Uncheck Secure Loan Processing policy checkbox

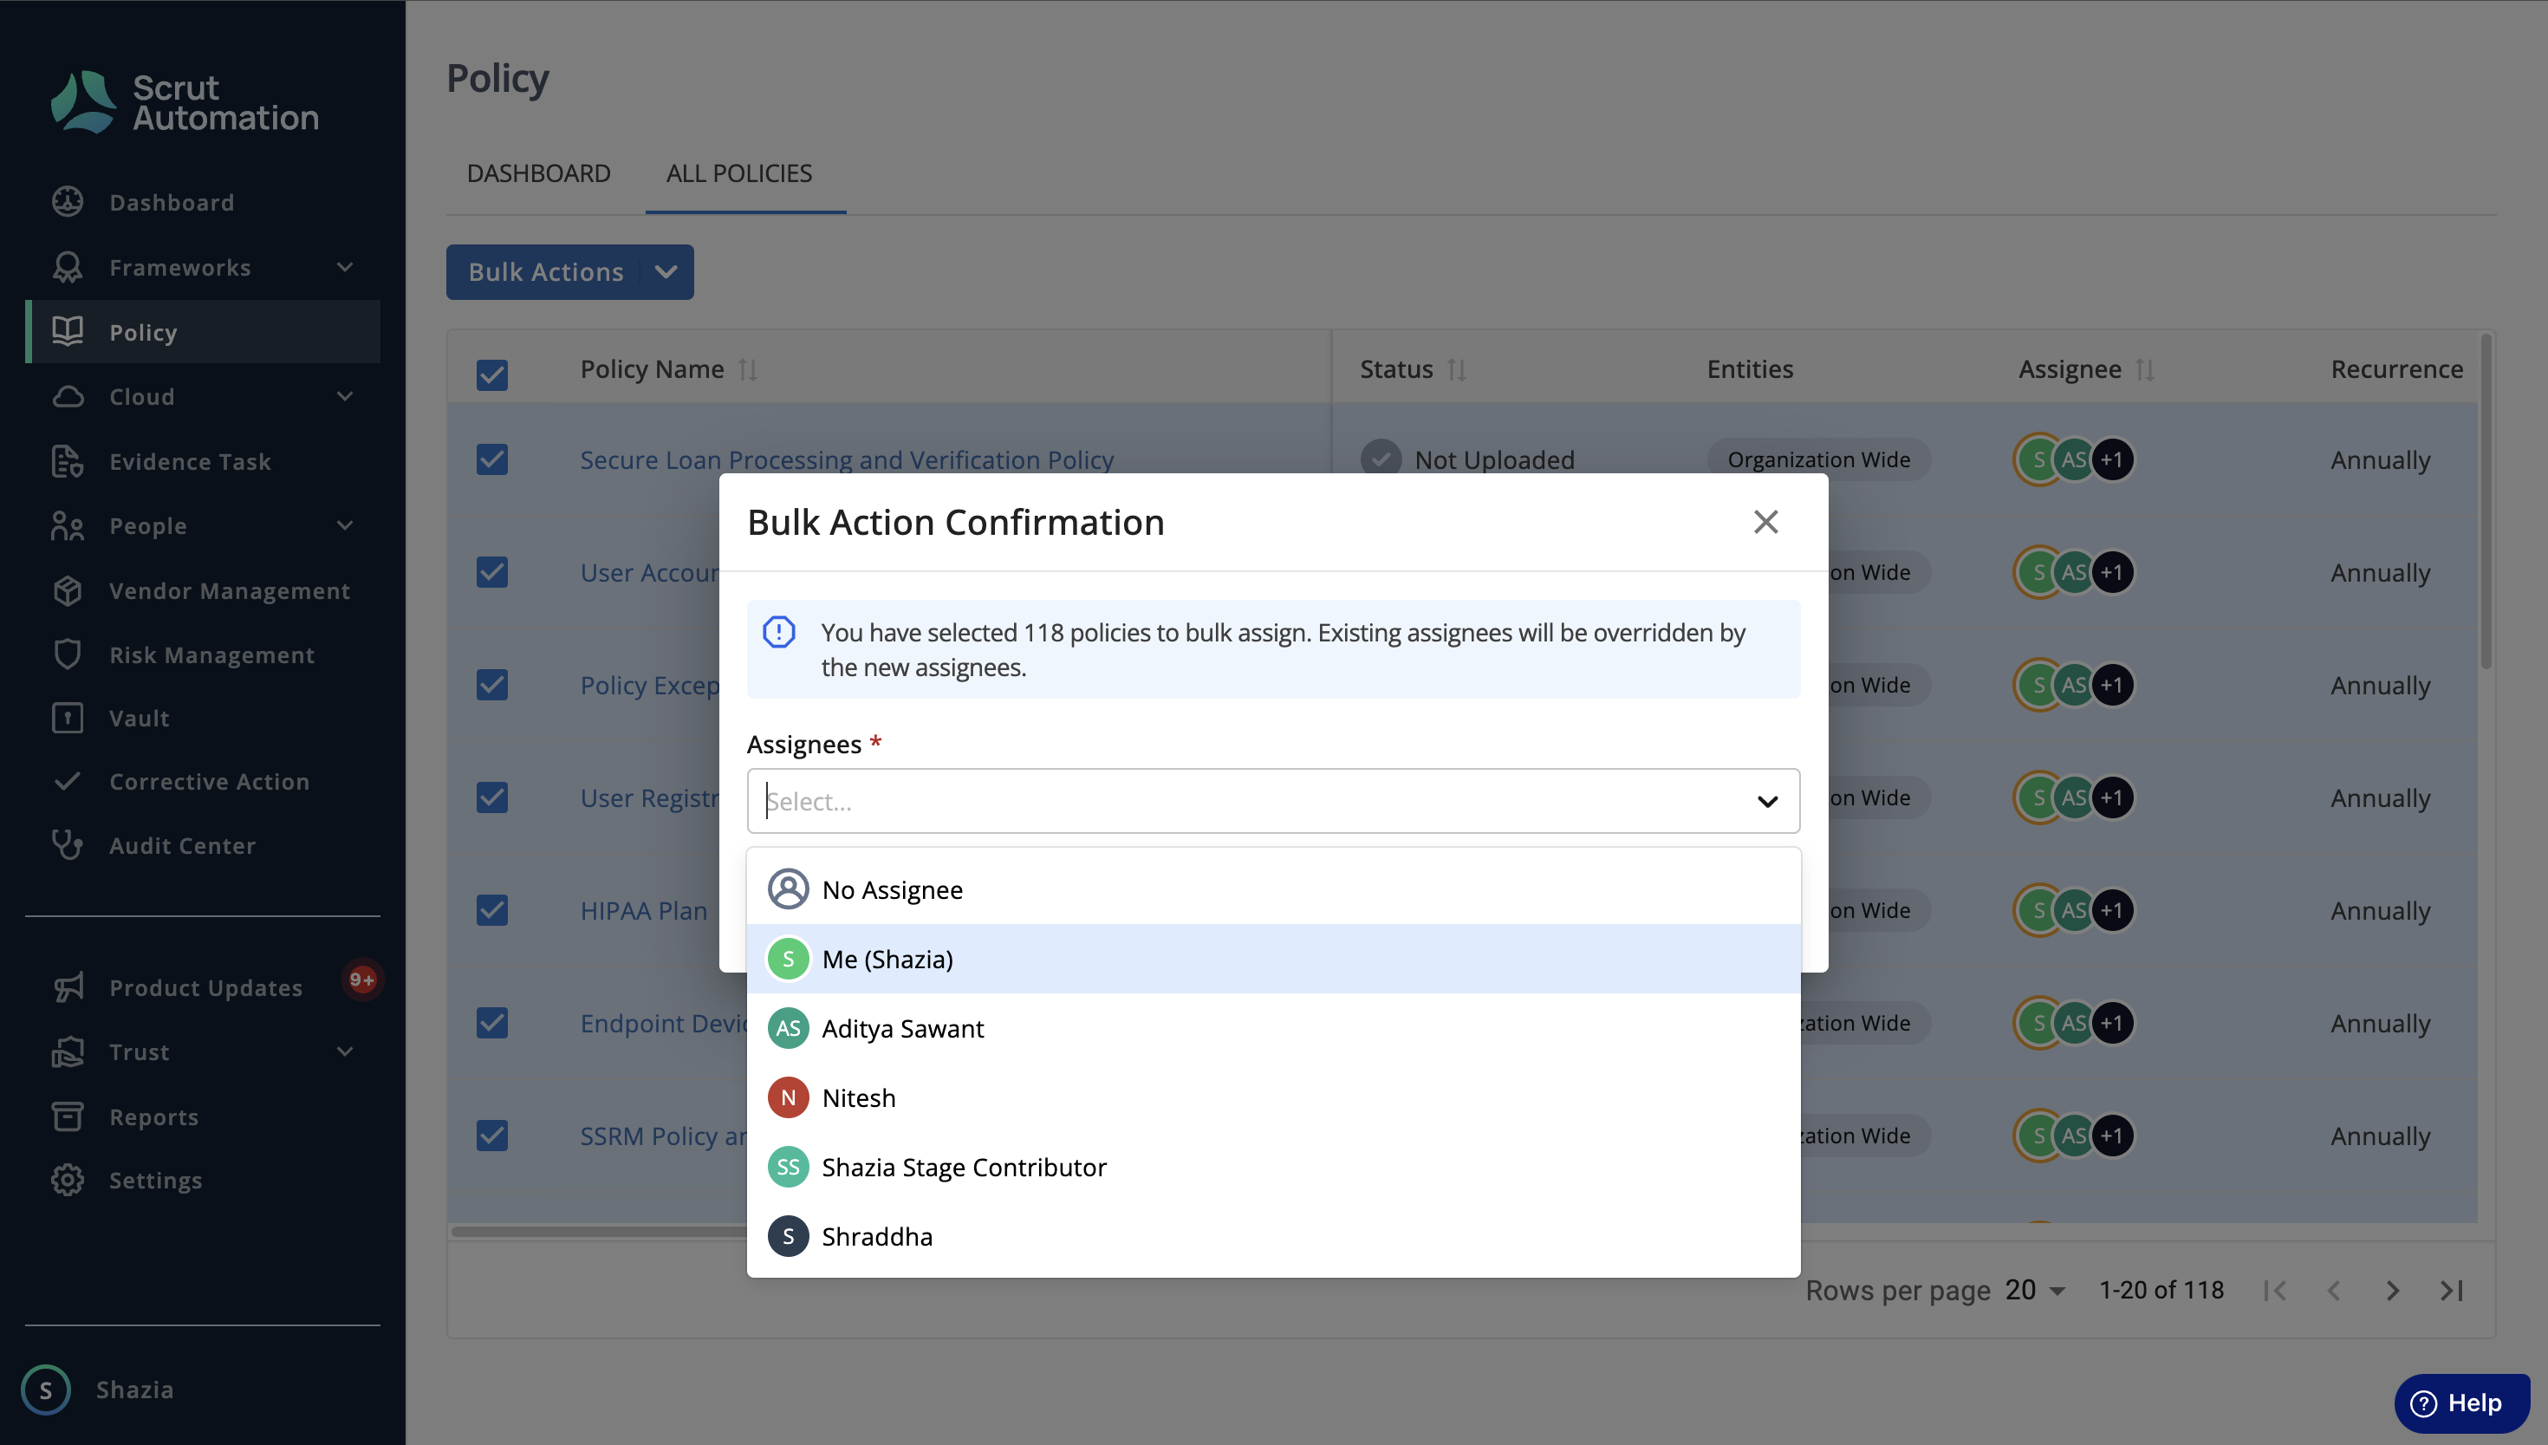[x=492, y=459]
